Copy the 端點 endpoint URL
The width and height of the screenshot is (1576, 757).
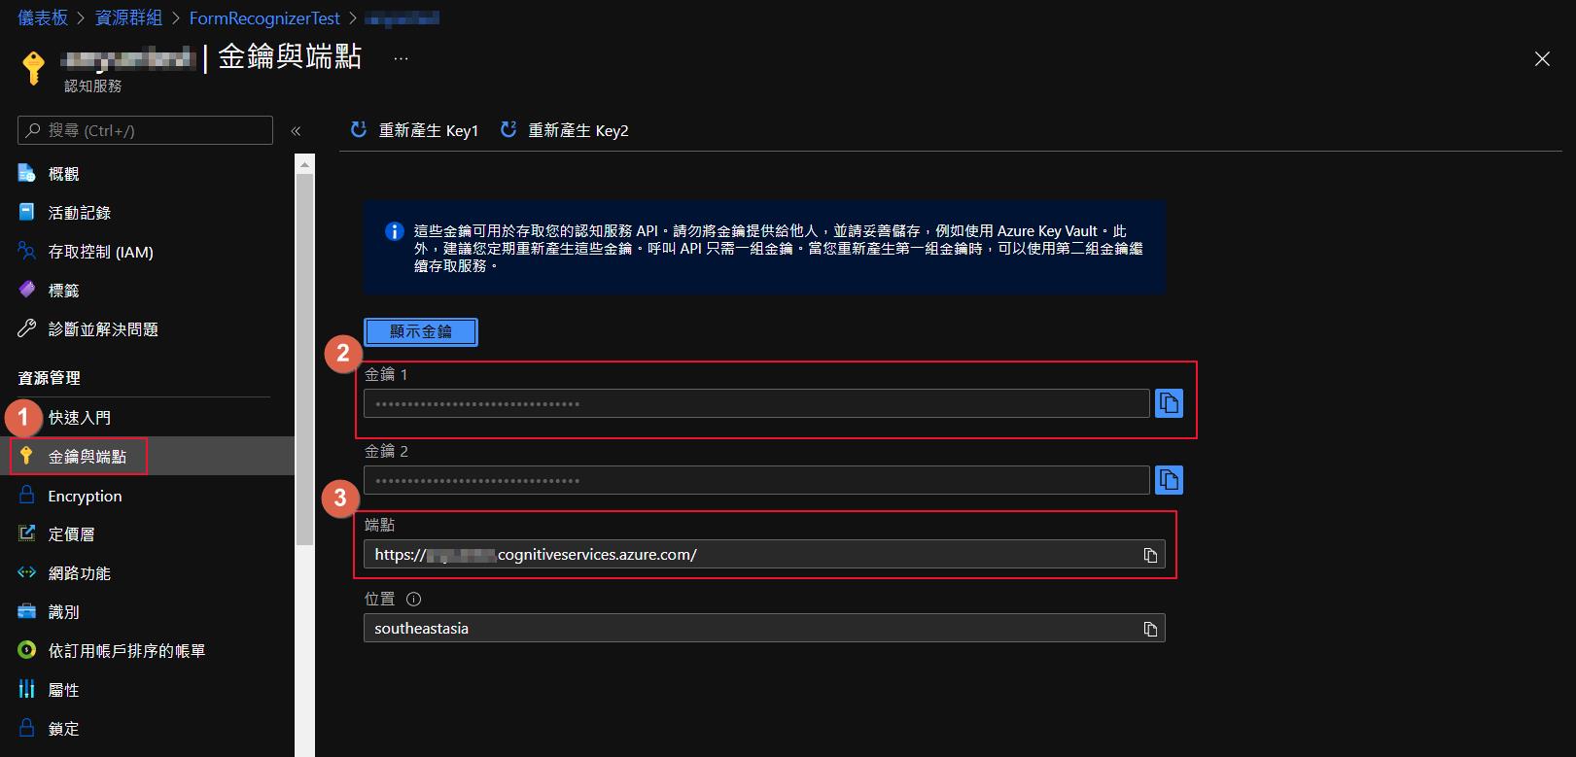click(1150, 555)
